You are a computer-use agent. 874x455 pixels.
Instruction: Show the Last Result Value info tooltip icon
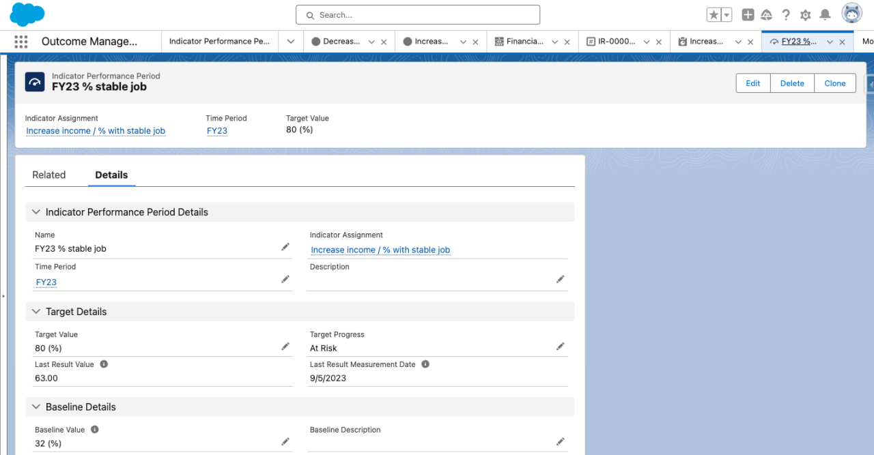point(104,364)
